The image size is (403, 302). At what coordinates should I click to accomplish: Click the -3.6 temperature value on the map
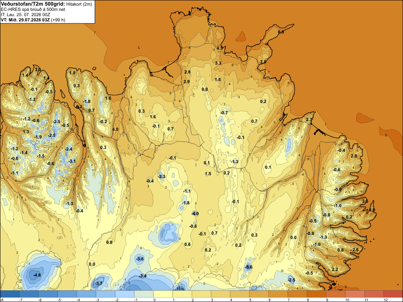pyautogui.click(x=140, y=259)
